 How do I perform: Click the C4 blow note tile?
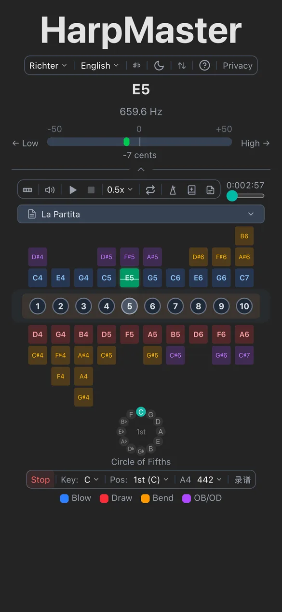tap(38, 278)
